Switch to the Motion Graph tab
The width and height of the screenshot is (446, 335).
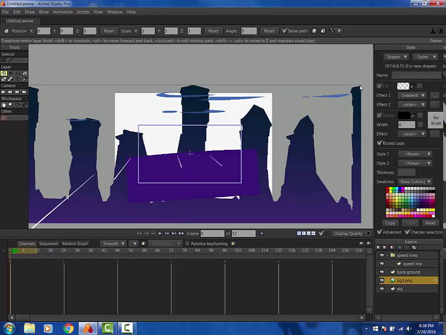coord(75,244)
